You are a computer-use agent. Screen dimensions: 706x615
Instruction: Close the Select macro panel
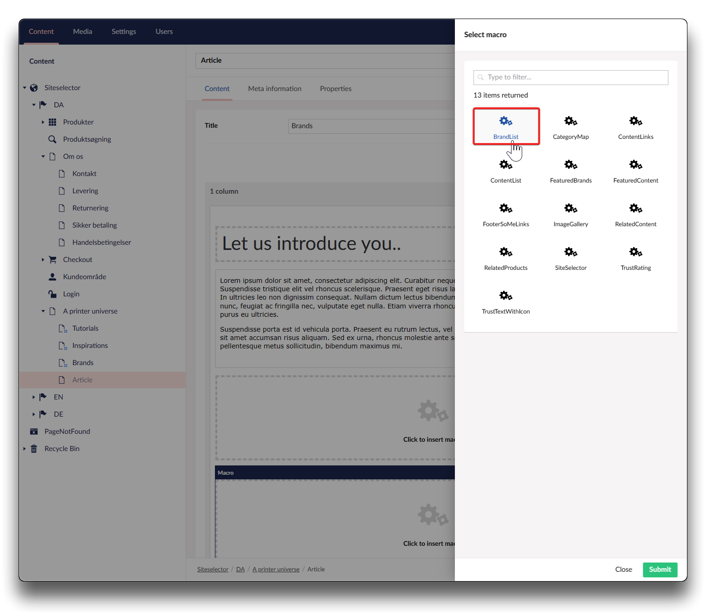pyautogui.click(x=623, y=569)
